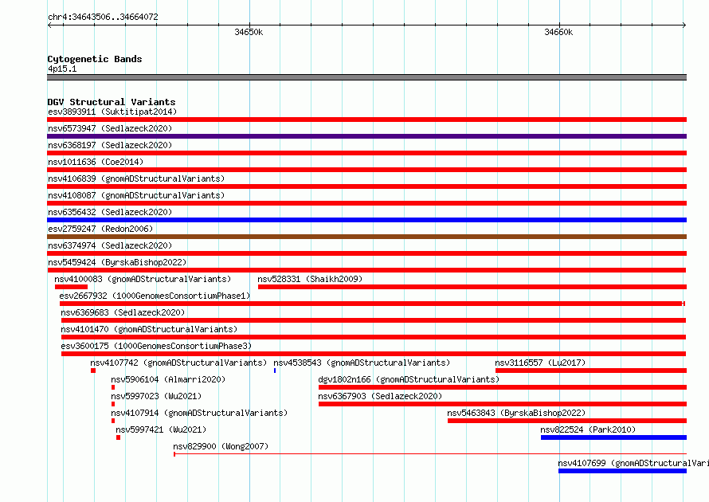
Task: Select the purple nsv6573947 variant bar
Action: click(x=366, y=136)
